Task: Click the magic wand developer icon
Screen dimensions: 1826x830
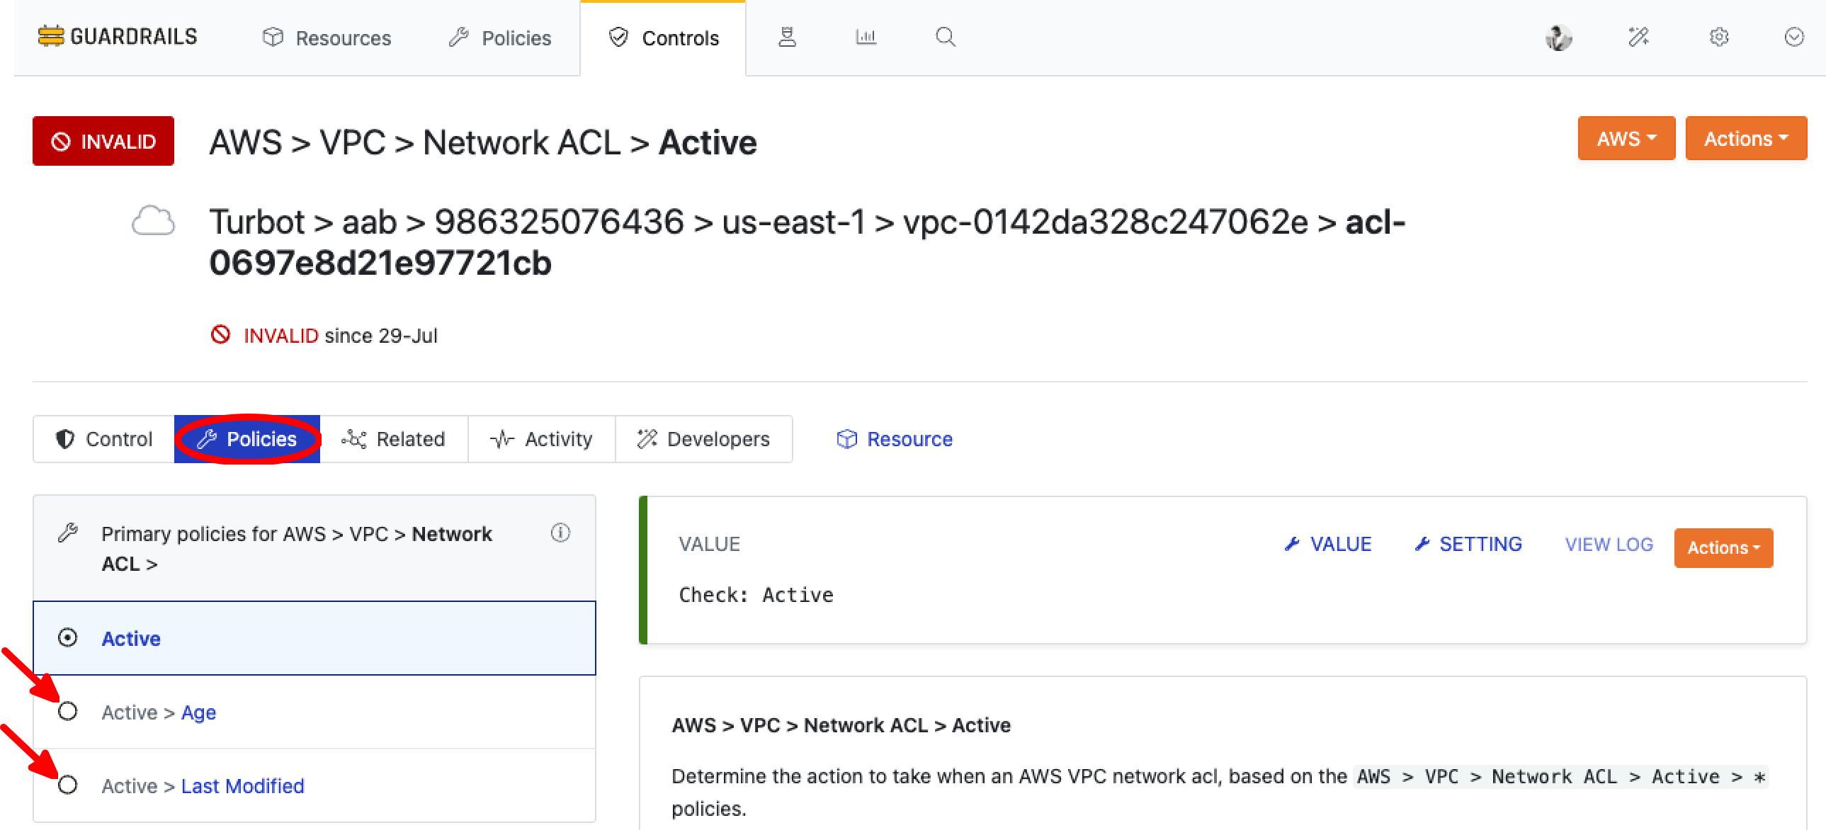Action: (x=1638, y=37)
